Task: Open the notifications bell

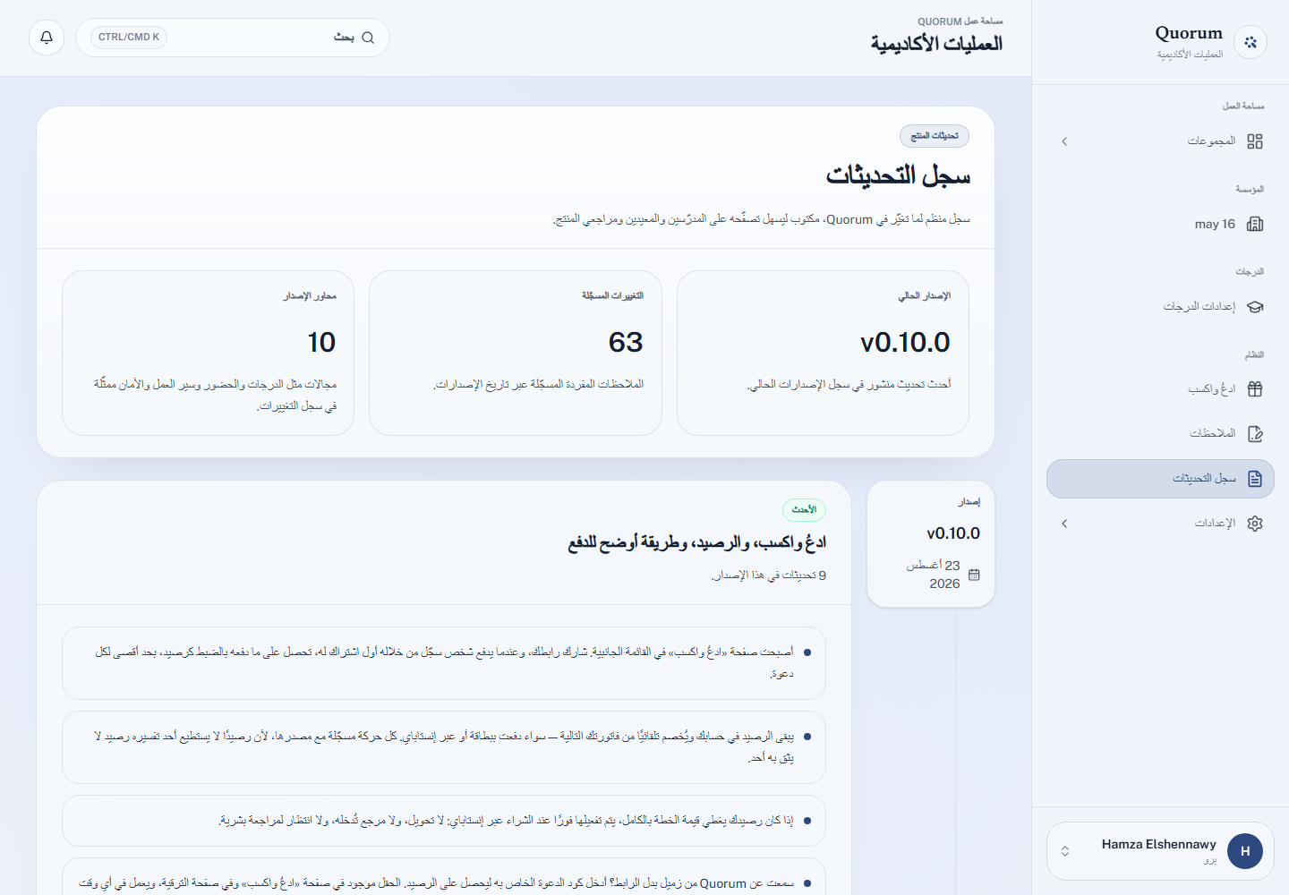Action: click(47, 38)
